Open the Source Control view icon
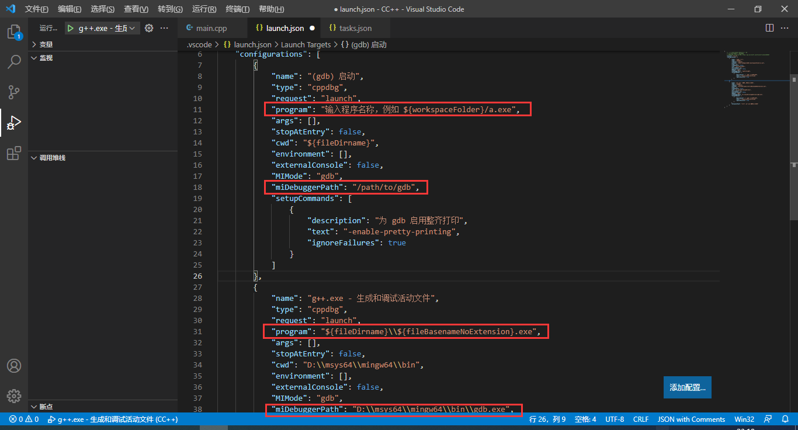Image resolution: width=798 pixels, height=430 pixels. coord(14,92)
